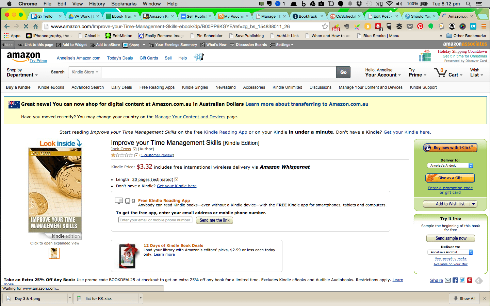
Task: Click the snowflake music note icon
Action: pyautogui.click(x=199, y=57)
